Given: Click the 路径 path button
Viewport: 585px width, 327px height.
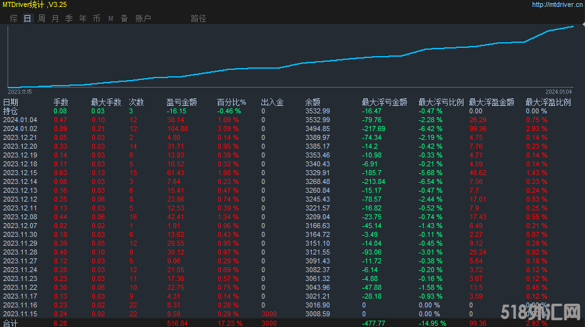Looking at the screenshot, I should click(x=198, y=18).
